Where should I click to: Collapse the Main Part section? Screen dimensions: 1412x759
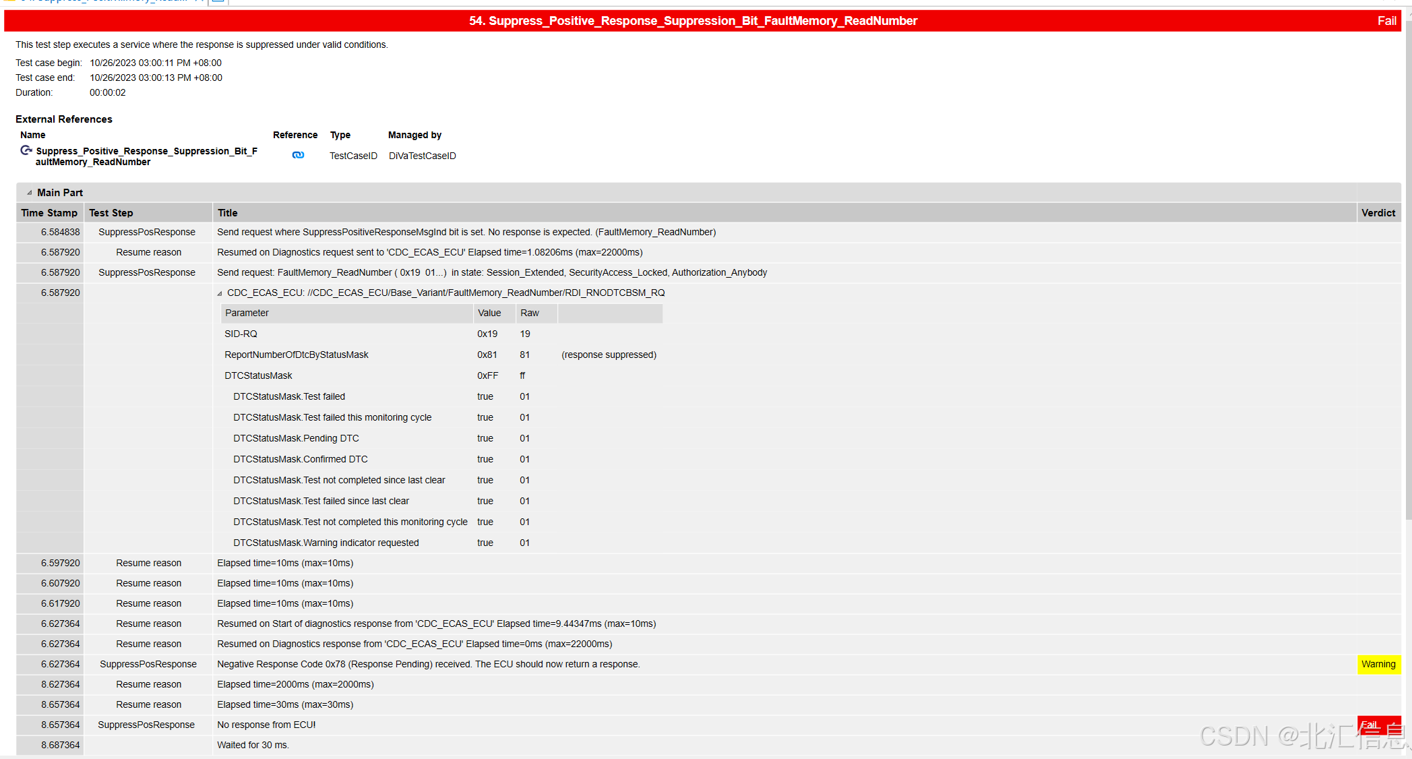(x=29, y=193)
